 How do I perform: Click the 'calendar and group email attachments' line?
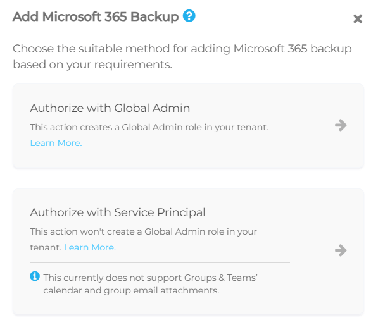[131, 290]
